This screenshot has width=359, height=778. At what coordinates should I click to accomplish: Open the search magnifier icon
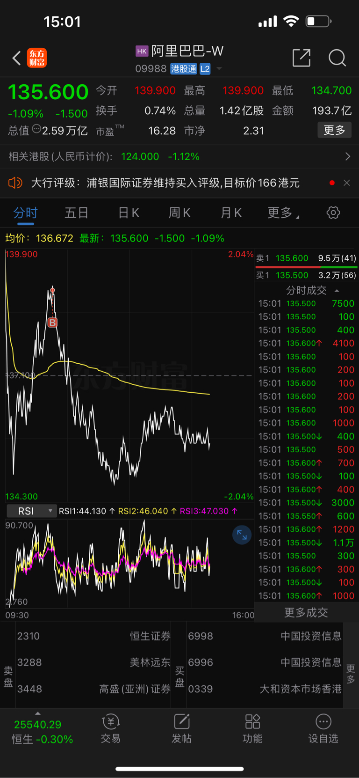point(337,58)
